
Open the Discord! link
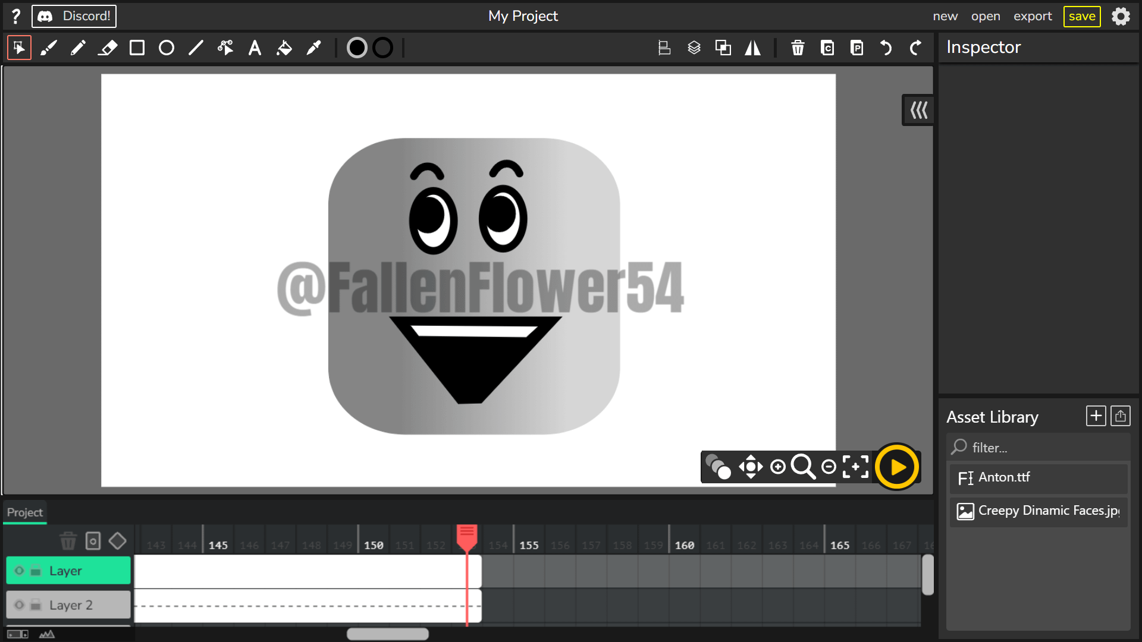74,16
